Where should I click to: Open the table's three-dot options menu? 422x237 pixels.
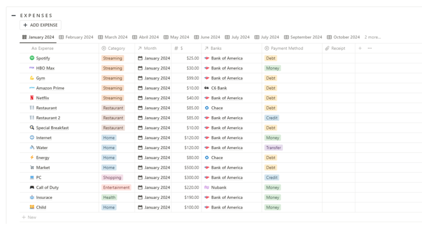click(370, 48)
